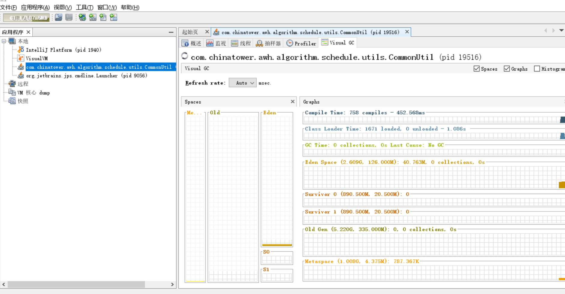Switch to the 抽样器 sampler tab
Image resolution: width=565 pixels, height=294 pixels.
[268, 43]
